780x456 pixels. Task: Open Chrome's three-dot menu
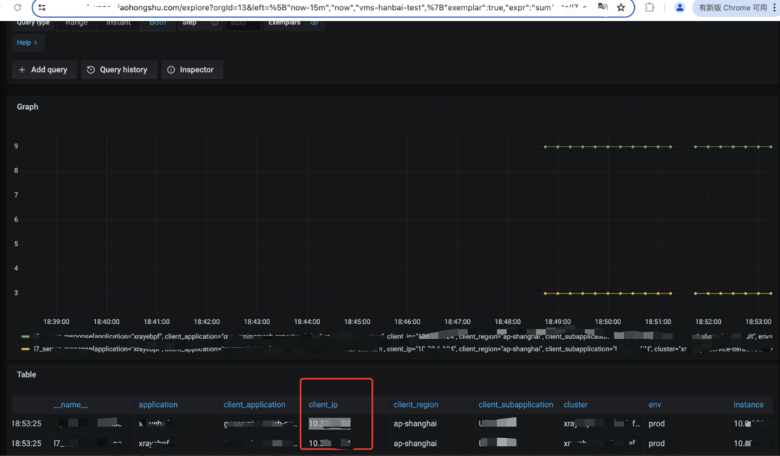point(774,7)
